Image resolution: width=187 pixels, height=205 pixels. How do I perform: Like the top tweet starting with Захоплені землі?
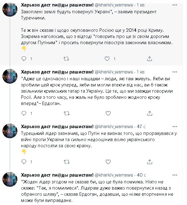(107, 59)
